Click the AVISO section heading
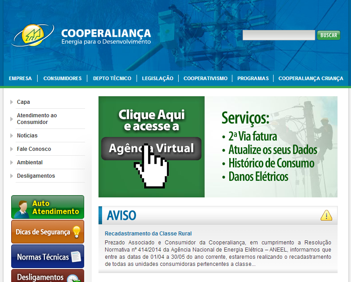Viewport: 351px width, 282px height. point(121,215)
